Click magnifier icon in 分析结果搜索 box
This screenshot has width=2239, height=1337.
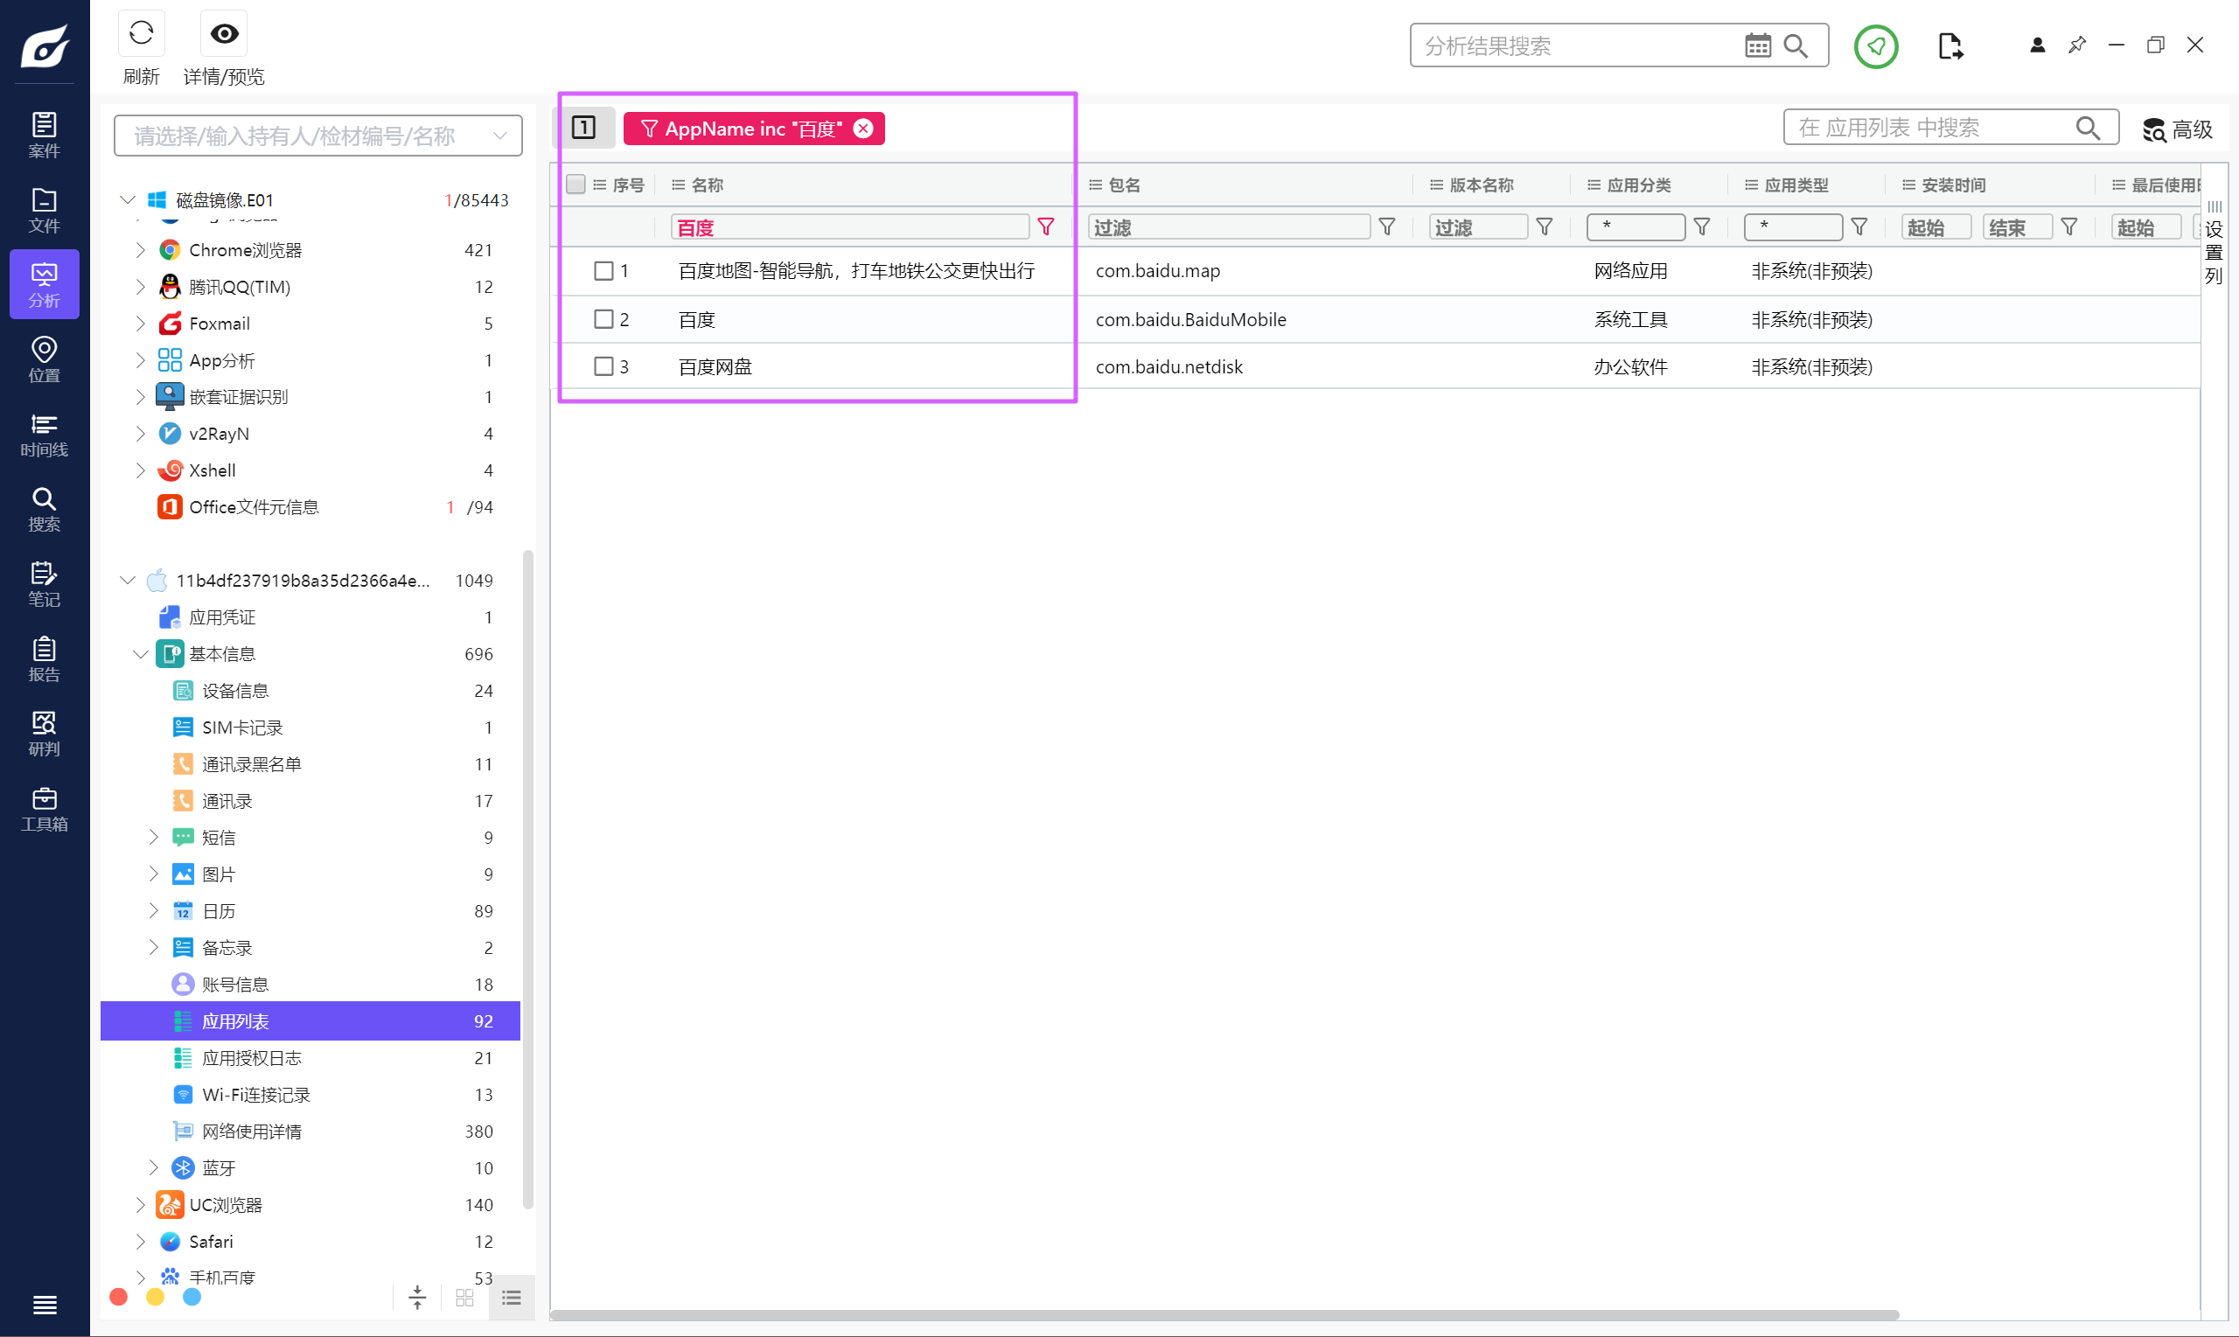[x=1796, y=46]
